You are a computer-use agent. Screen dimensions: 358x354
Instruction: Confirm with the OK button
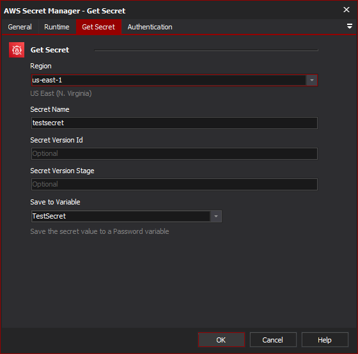[x=221, y=340]
